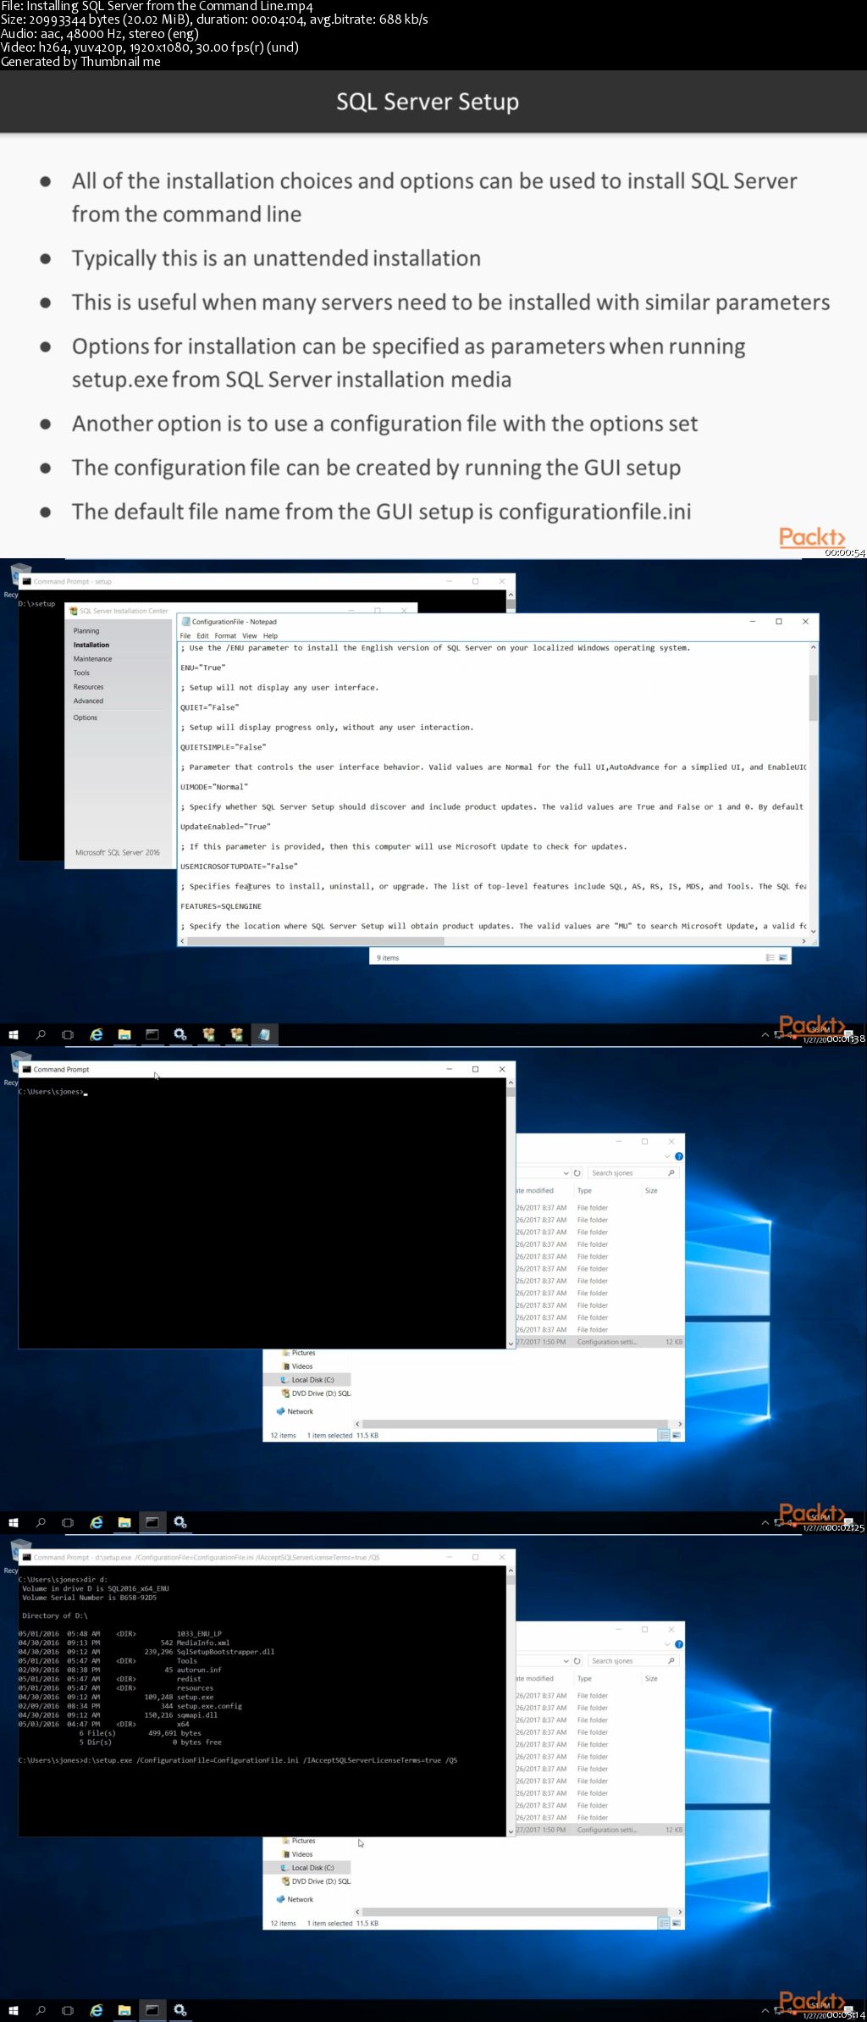Switch to large icons view in '9 items' window
The image size is (867, 2022).
pyautogui.click(x=783, y=958)
